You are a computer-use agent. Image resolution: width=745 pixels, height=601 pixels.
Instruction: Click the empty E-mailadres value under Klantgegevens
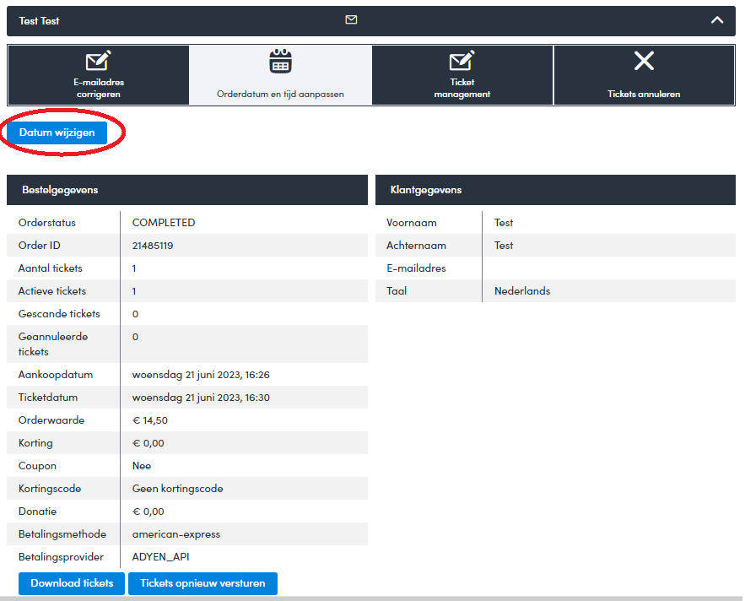click(607, 268)
